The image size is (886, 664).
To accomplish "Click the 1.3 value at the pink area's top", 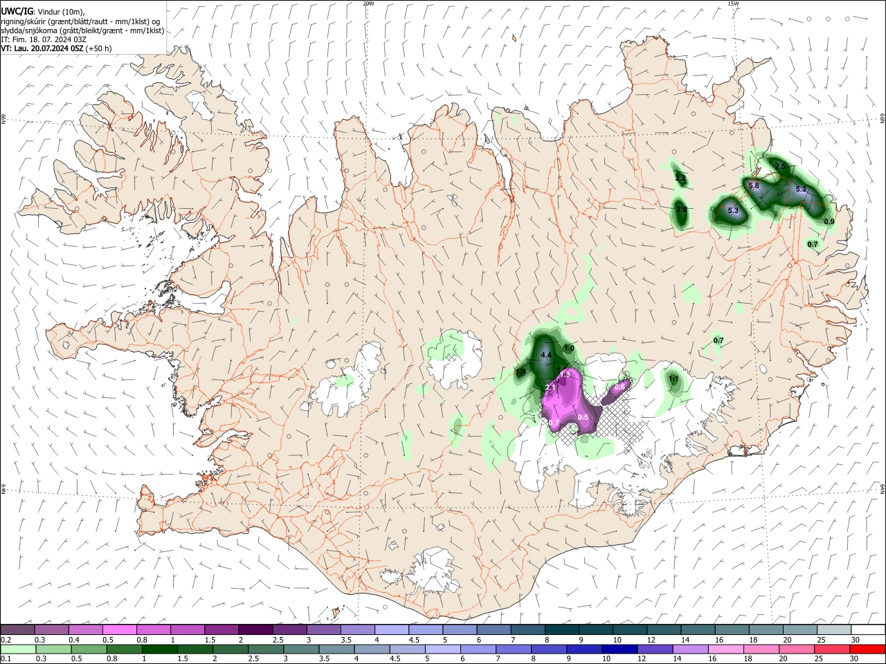I will tap(565, 375).
